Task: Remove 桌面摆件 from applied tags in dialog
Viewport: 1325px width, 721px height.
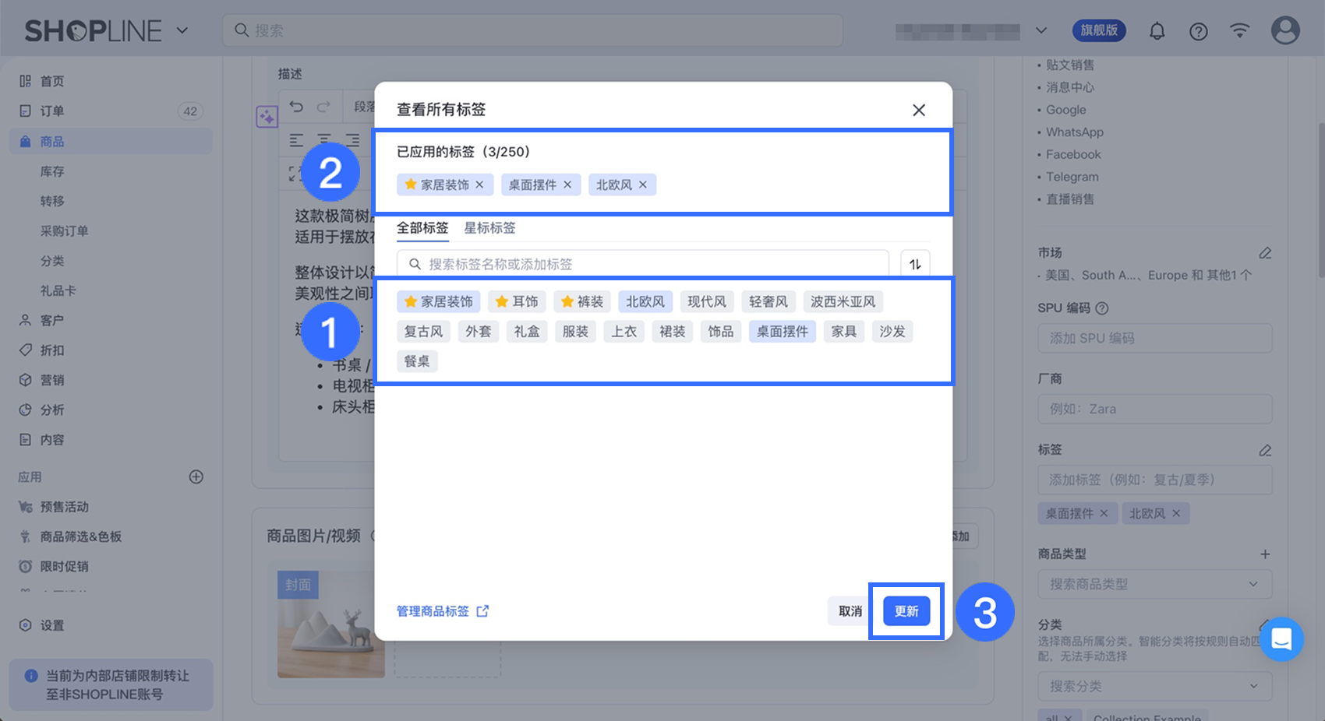Action: pyautogui.click(x=567, y=185)
